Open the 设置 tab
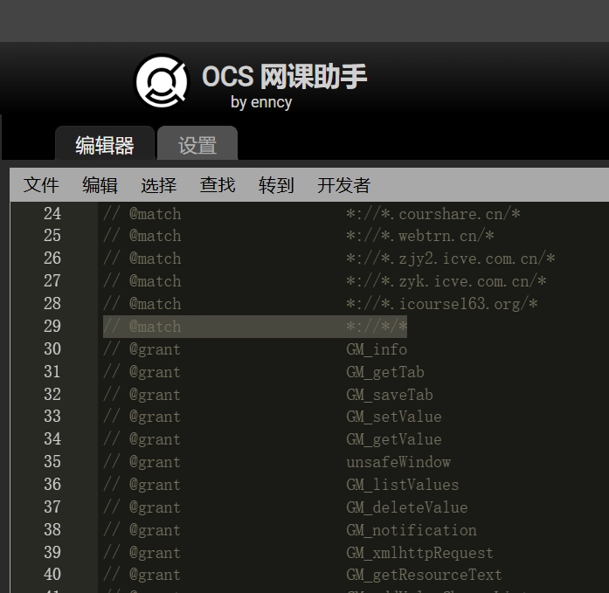Image resolution: width=609 pixels, height=593 pixels. tap(197, 145)
